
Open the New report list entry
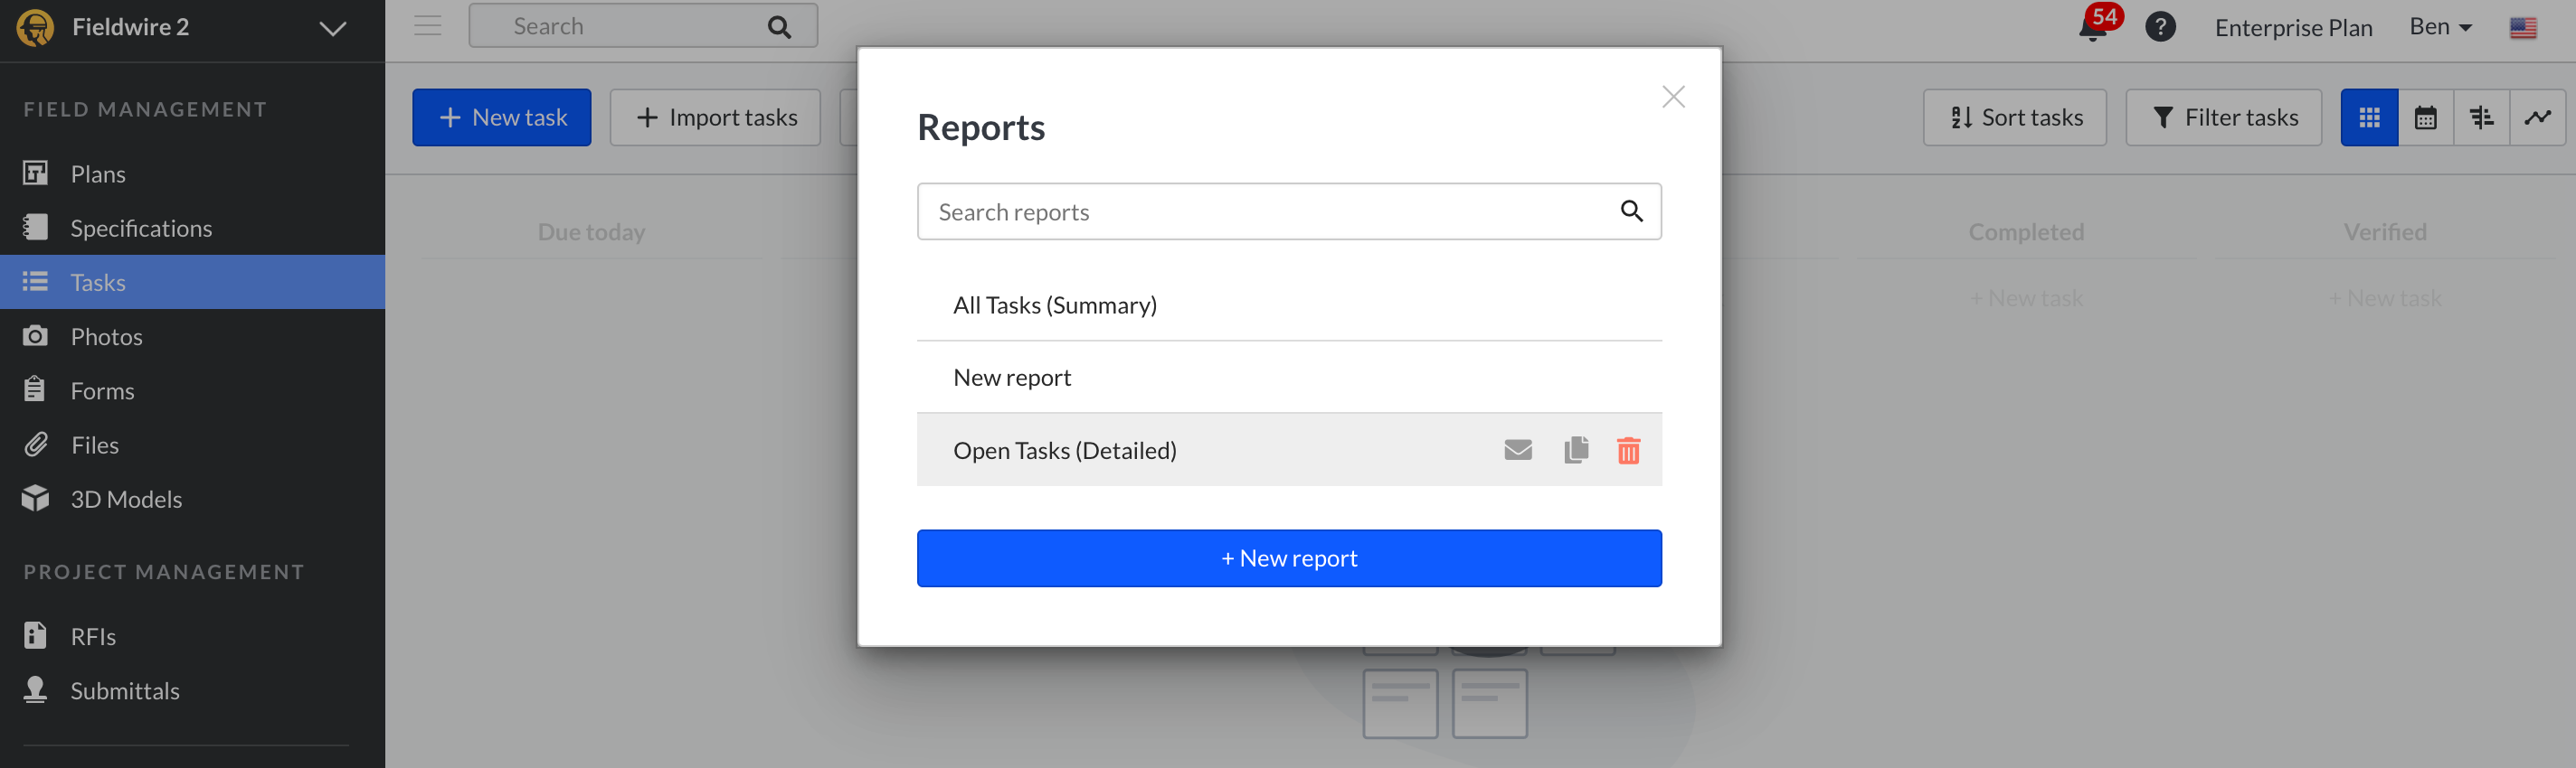(x=1288, y=378)
